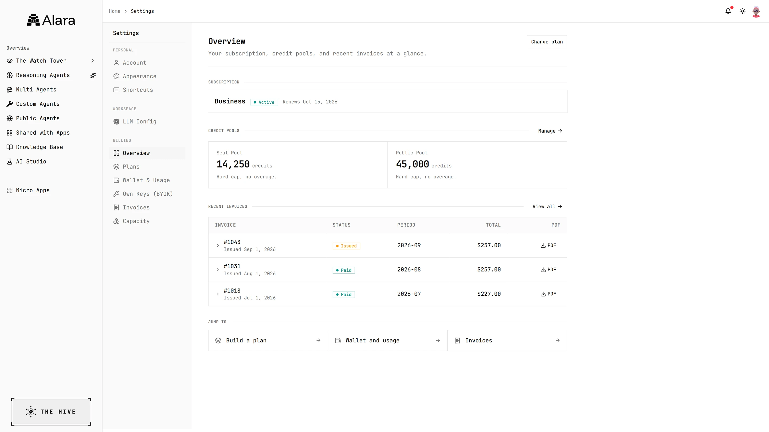
Task: Click the Change plan button
Action: [547, 42]
